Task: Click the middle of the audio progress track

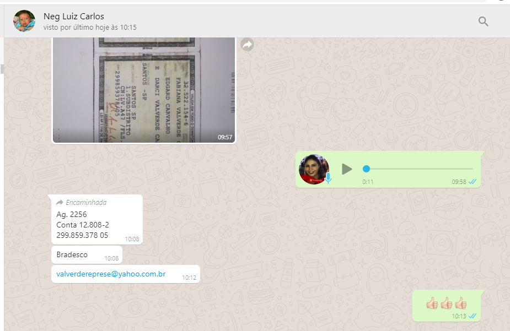Action: pos(419,169)
